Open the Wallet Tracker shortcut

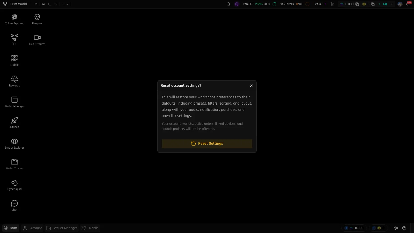click(14, 164)
